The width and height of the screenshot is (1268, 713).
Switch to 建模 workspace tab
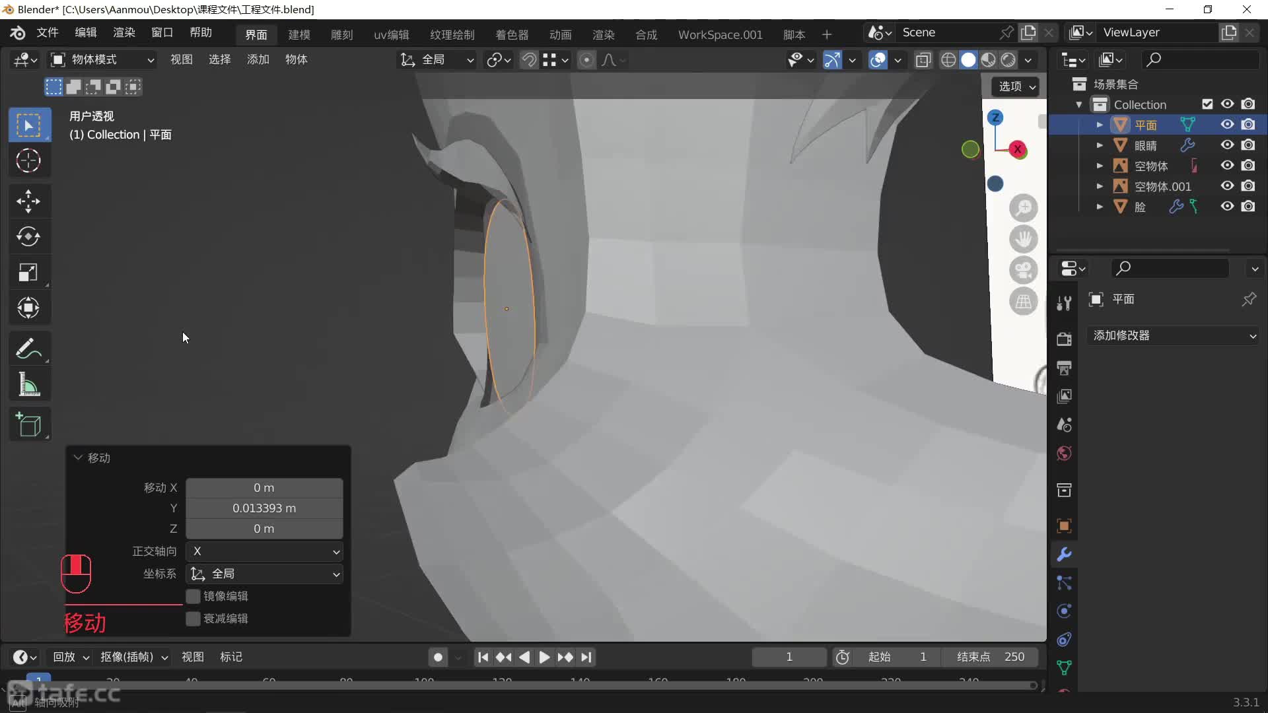tap(299, 34)
